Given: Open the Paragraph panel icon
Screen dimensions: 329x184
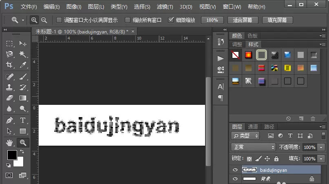Looking at the screenshot, I should pos(221,98).
